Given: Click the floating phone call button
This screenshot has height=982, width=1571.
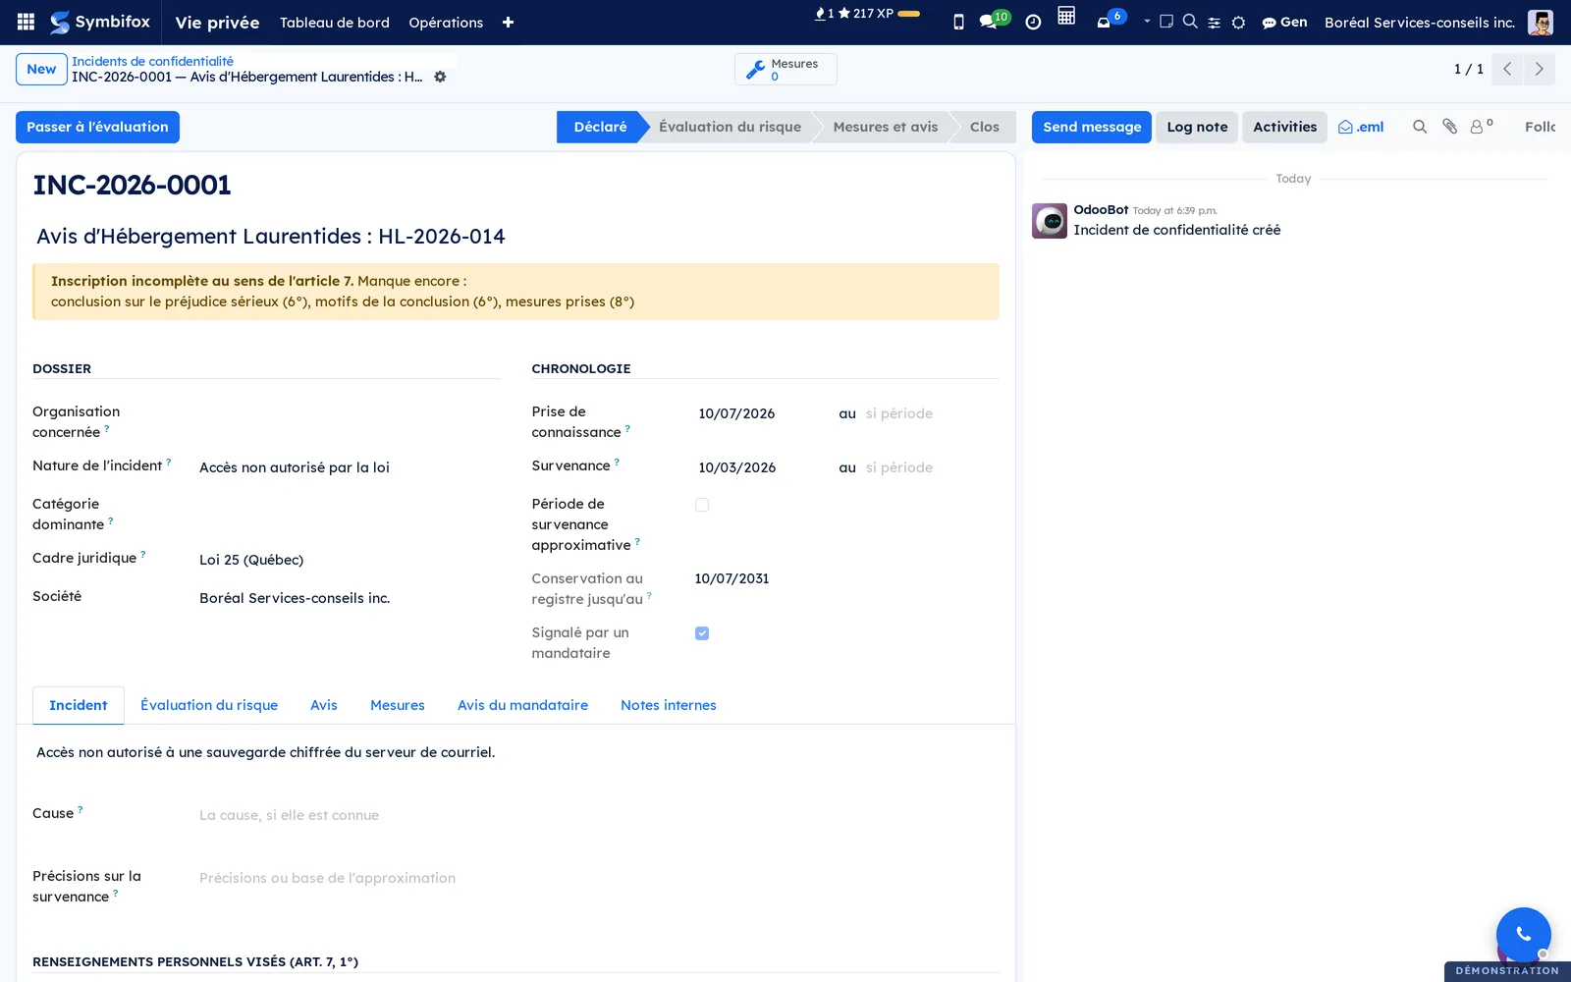Looking at the screenshot, I should click(1523, 934).
